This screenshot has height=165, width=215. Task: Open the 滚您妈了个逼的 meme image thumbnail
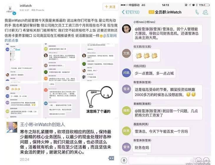click(x=100, y=100)
